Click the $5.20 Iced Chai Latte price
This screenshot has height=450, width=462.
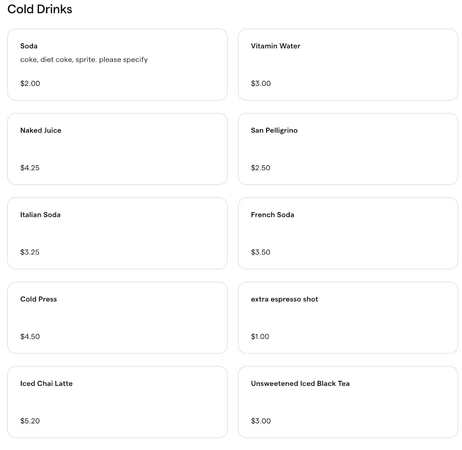pos(30,421)
